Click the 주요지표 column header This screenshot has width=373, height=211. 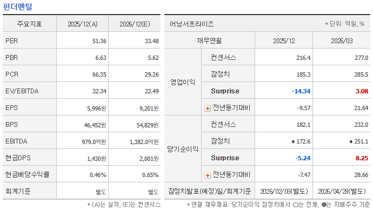[x=30, y=24]
